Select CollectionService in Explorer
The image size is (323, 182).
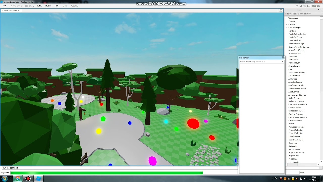click(296, 111)
